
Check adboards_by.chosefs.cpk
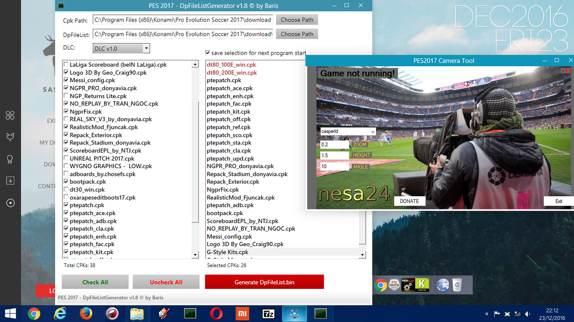pyautogui.click(x=66, y=174)
